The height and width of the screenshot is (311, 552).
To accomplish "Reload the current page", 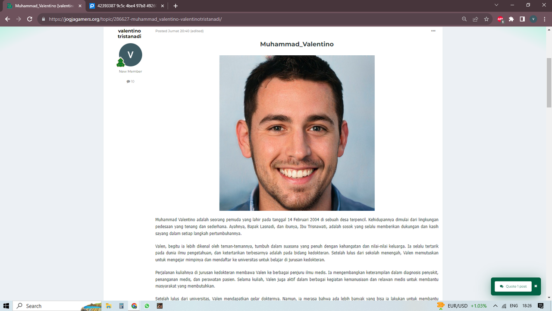I will point(30,19).
